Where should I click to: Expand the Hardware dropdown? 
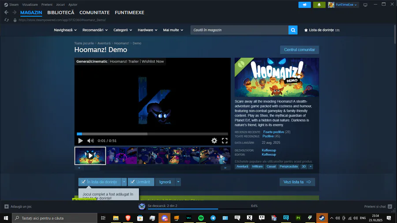147,30
